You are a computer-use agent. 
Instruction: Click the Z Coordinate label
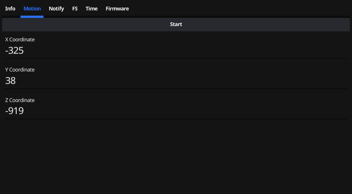[20, 100]
